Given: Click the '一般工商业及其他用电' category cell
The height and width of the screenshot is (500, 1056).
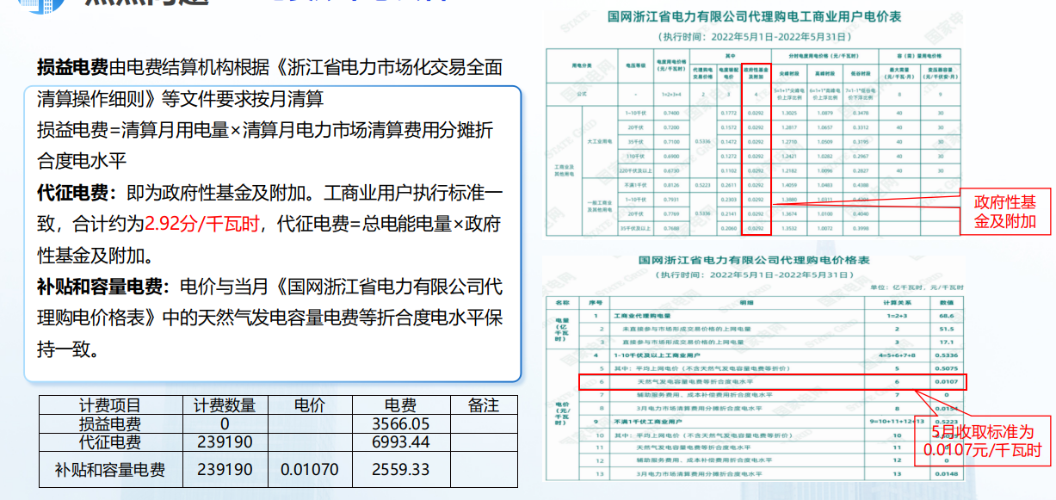Looking at the screenshot, I should click(x=600, y=206).
